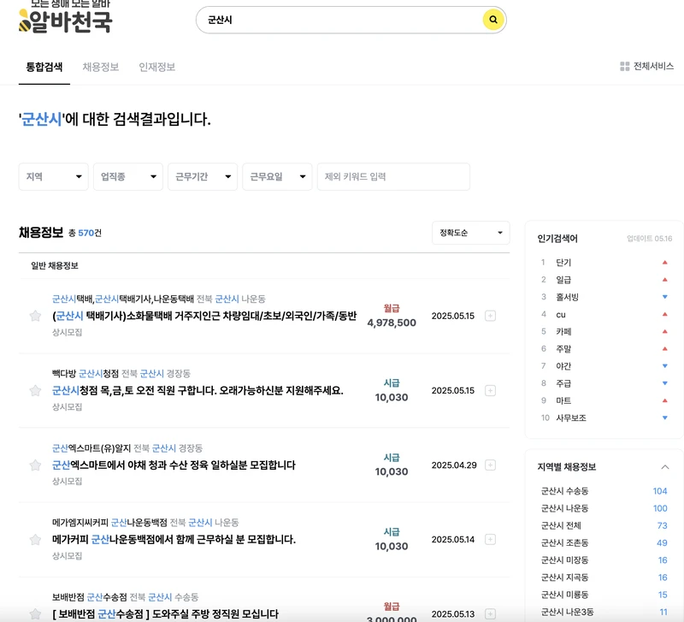This screenshot has height=622, width=684.
Task: Open the 근무기간 filter dropdown
Action: tap(203, 177)
